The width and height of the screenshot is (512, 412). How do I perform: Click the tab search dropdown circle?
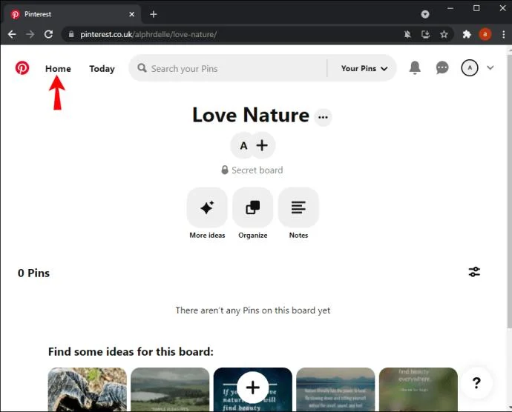click(x=425, y=14)
